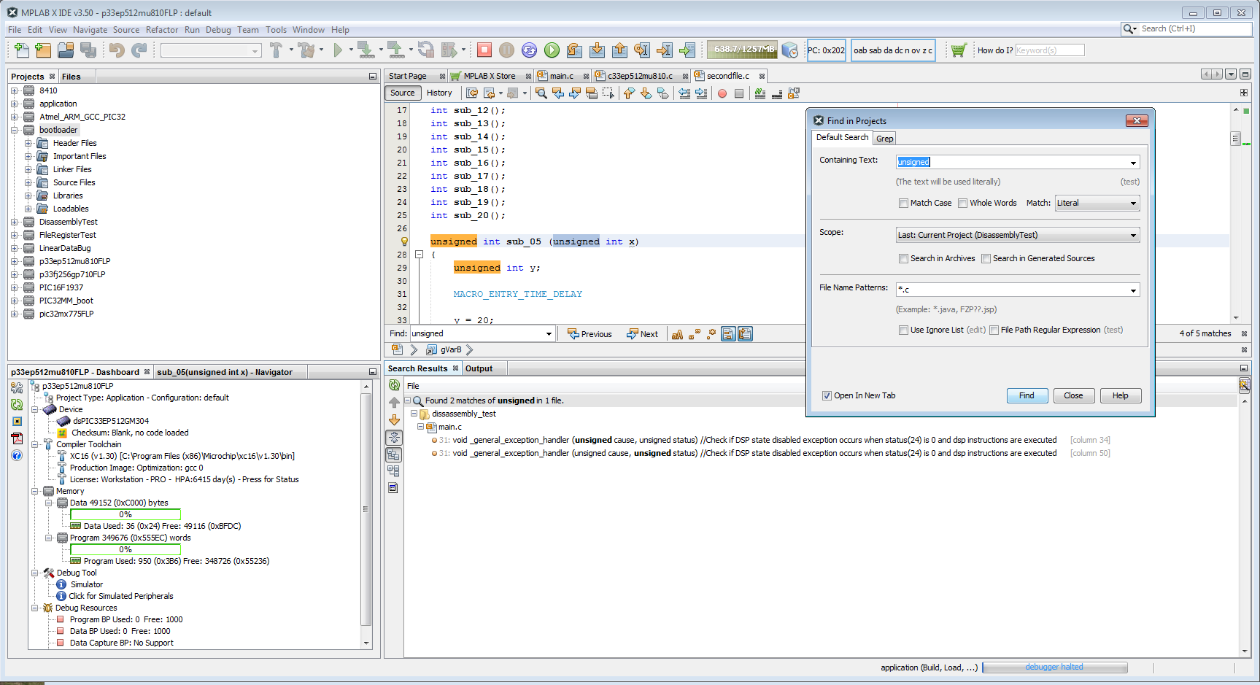Uncheck the Open In New Tab option
Screen dimensions: 1260x685
click(x=827, y=395)
